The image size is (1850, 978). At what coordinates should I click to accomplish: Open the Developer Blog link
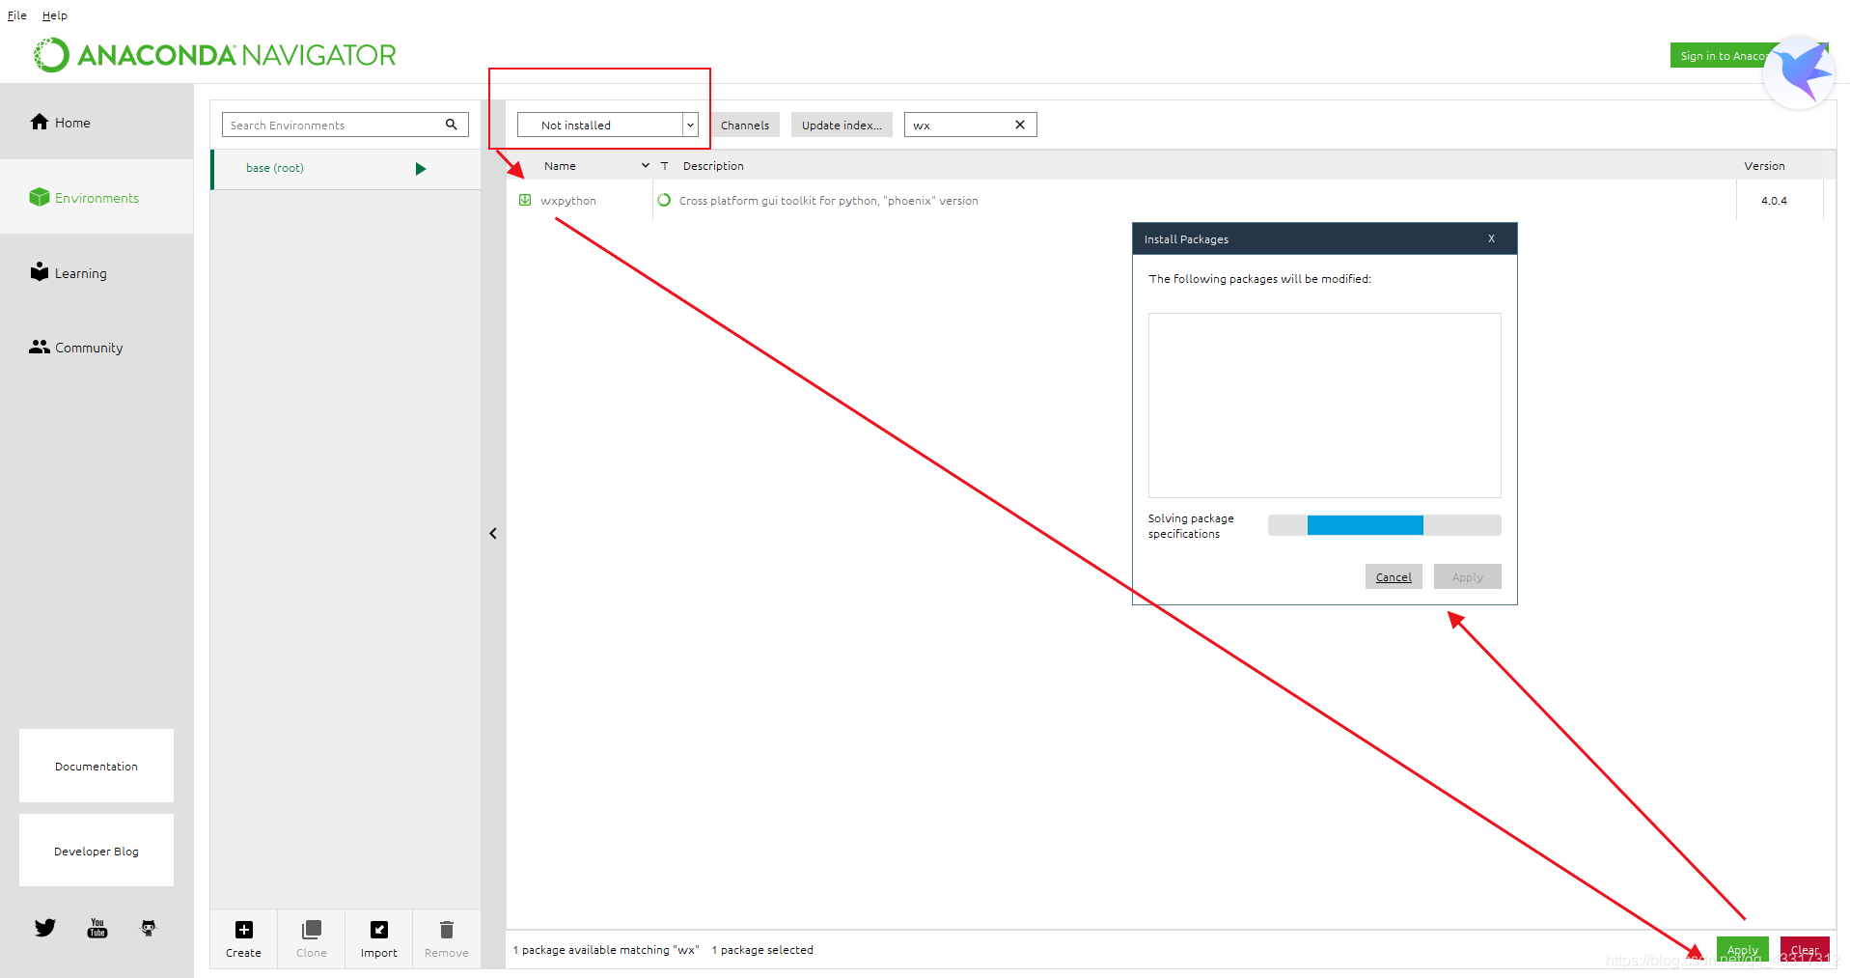[x=97, y=851]
